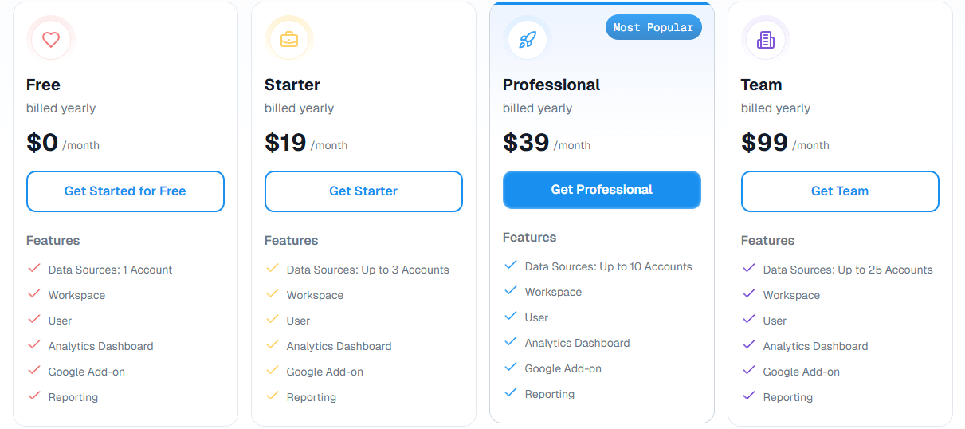Click red checkmark beside Free Data Sources

coord(34,269)
